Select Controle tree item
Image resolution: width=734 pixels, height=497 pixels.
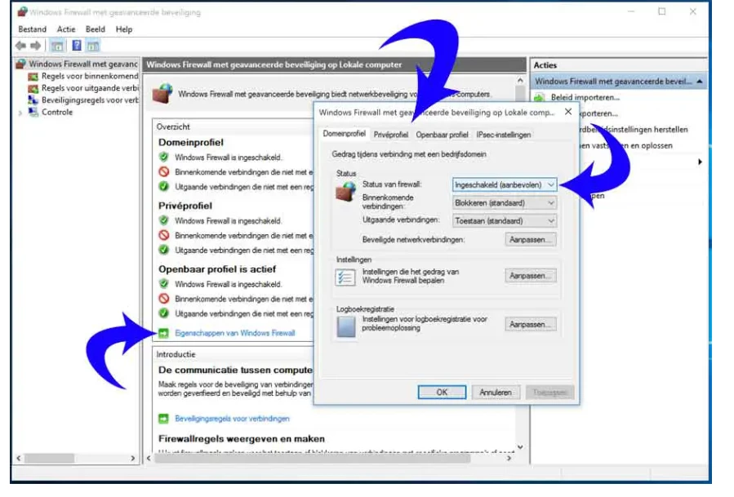click(x=51, y=113)
